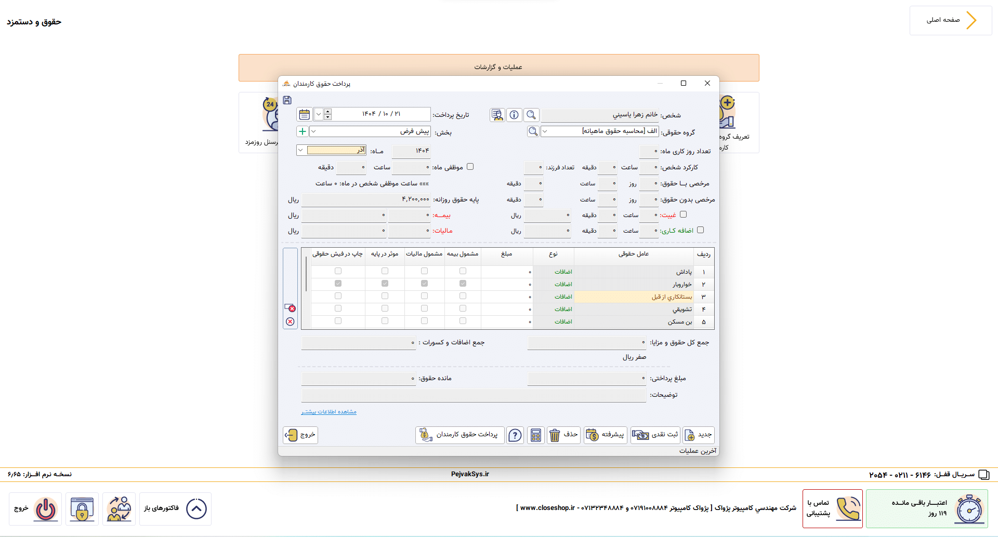
Task: Click the تماس با پشتیبانی support contact tile
Action: [832, 509]
